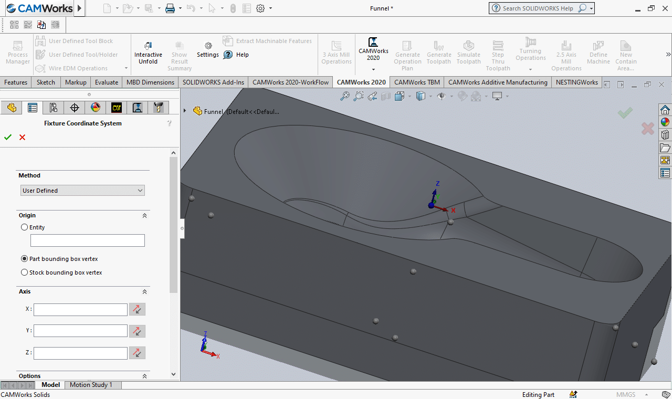Screen dimensions: 672x399
Task: Open DisplayManager color ball tab
Action: tap(96, 108)
